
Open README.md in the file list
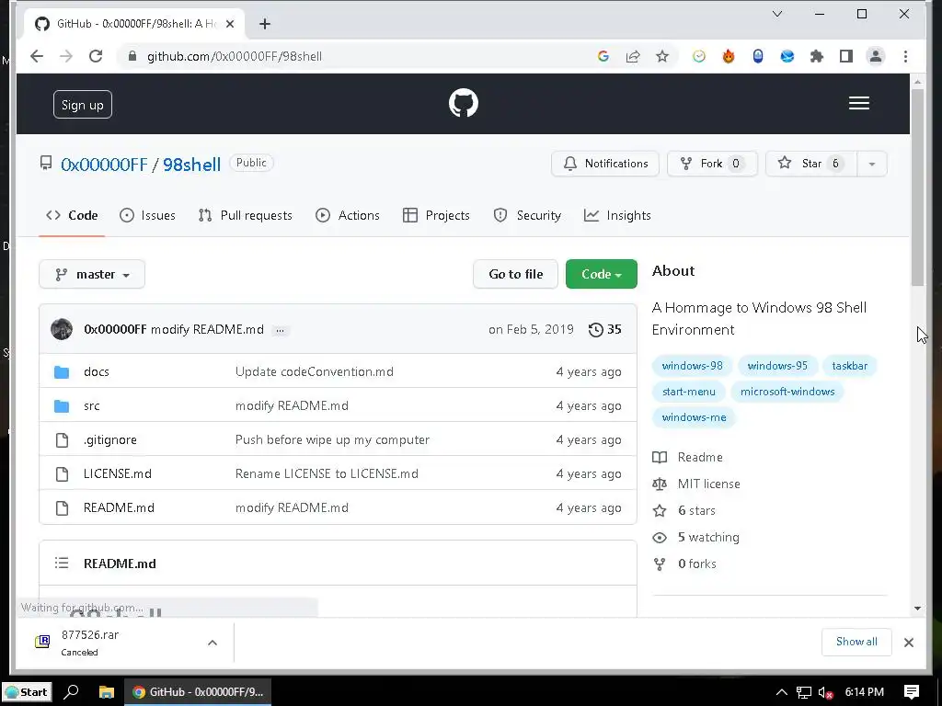pyautogui.click(x=119, y=507)
